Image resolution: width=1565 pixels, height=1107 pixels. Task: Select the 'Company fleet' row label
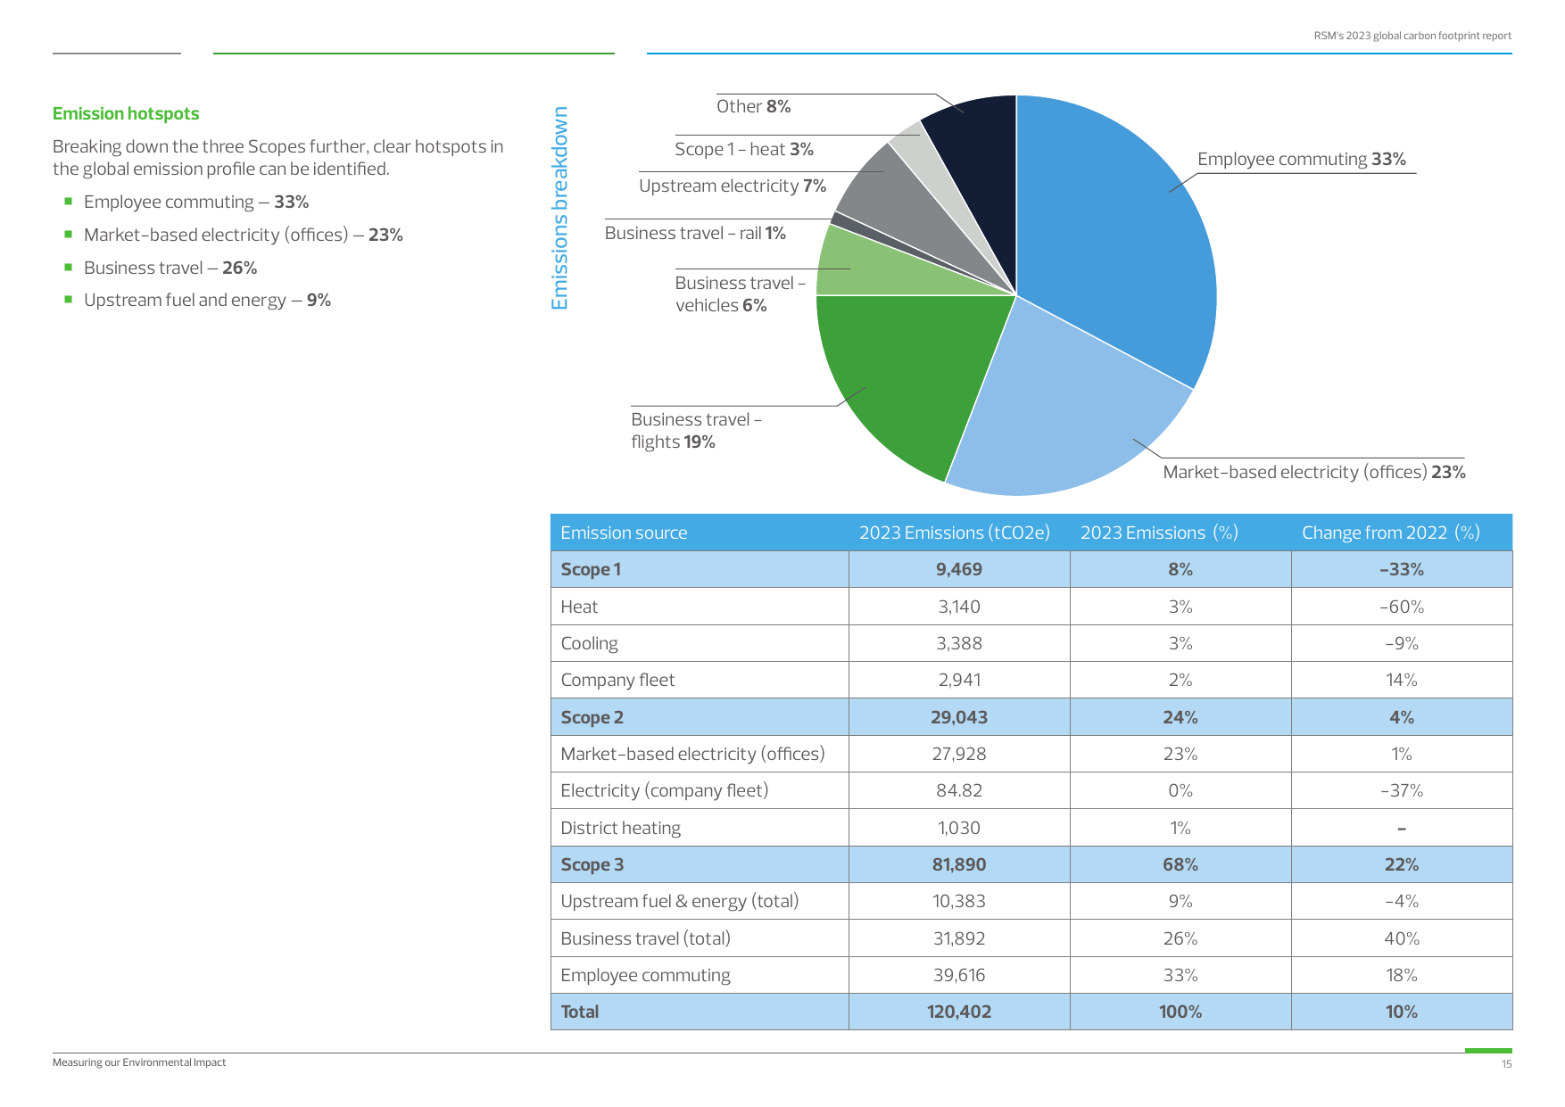click(x=617, y=680)
